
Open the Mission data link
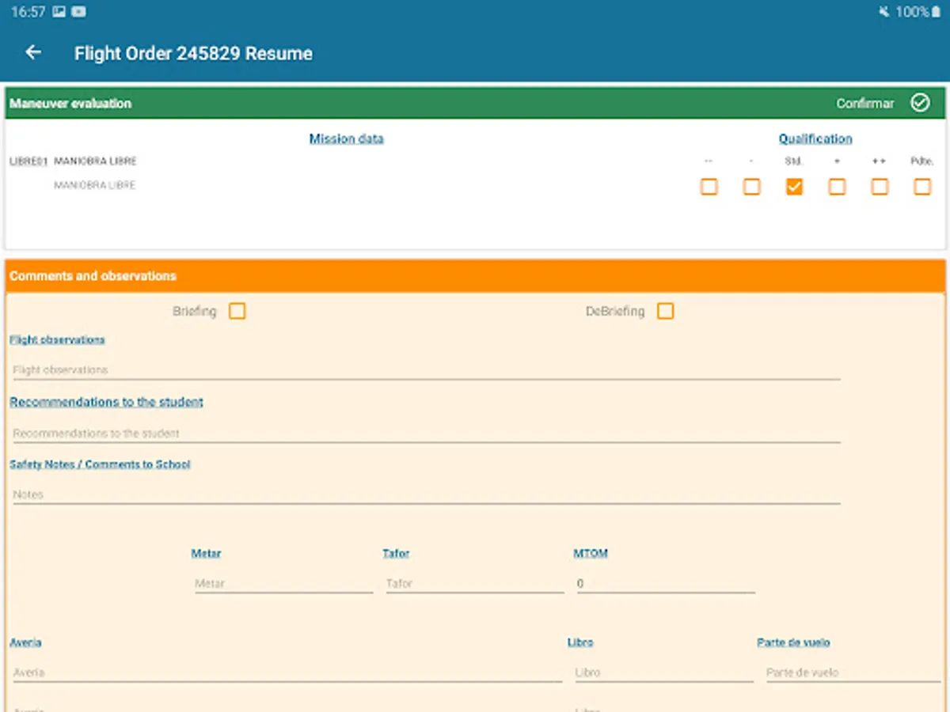click(347, 138)
